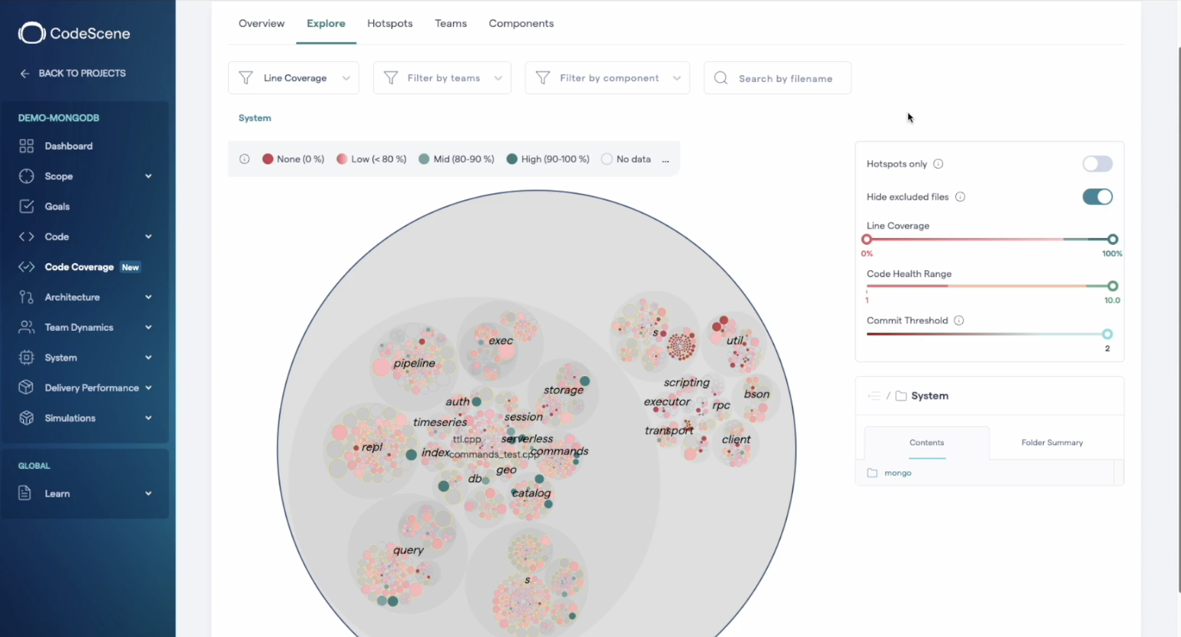Image resolution: width=1181 pixels, height=637 pixels.
Task: Click the funnel icon in Filter by component
Action: [543, 78]
